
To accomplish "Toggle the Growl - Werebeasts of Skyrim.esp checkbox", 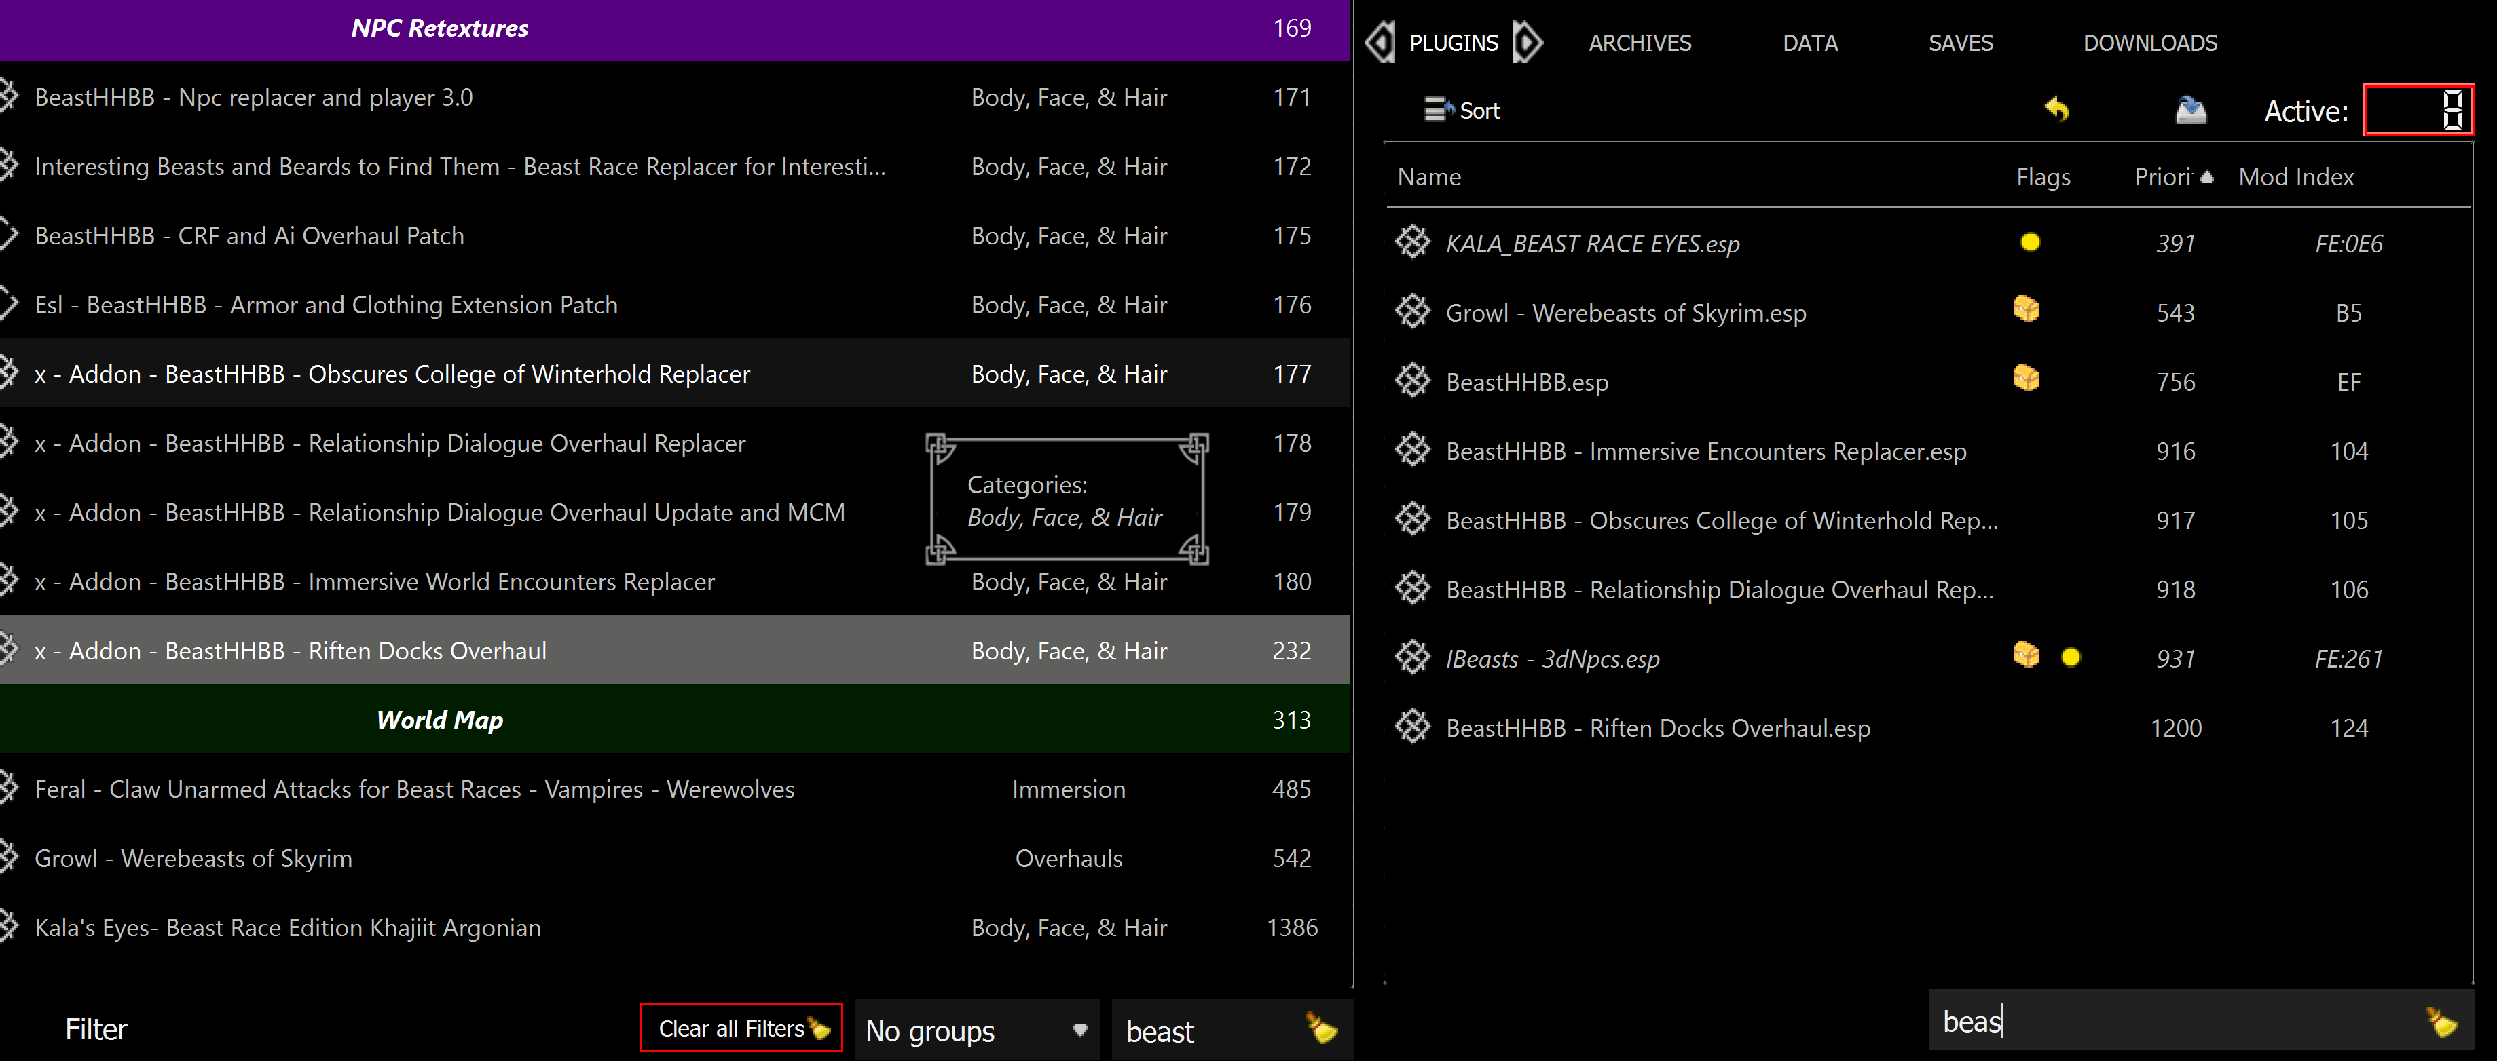I will [1412, 312].
